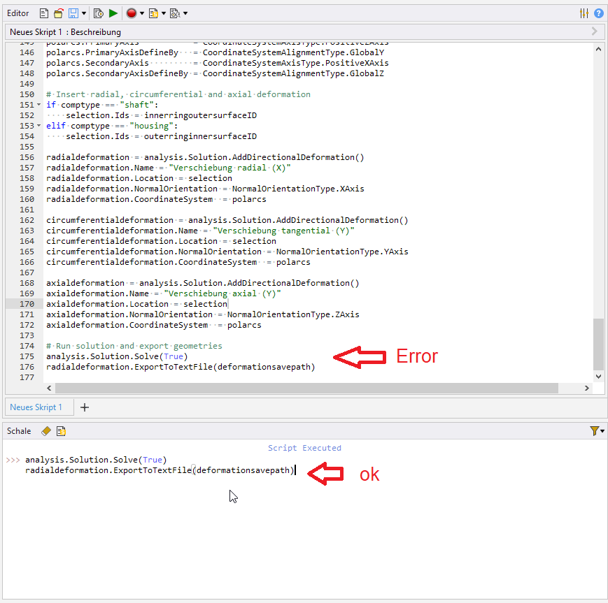Select the Neues Skript 1 tab
This screenshot has width=608, height=603.
click(x=39, y=407)
